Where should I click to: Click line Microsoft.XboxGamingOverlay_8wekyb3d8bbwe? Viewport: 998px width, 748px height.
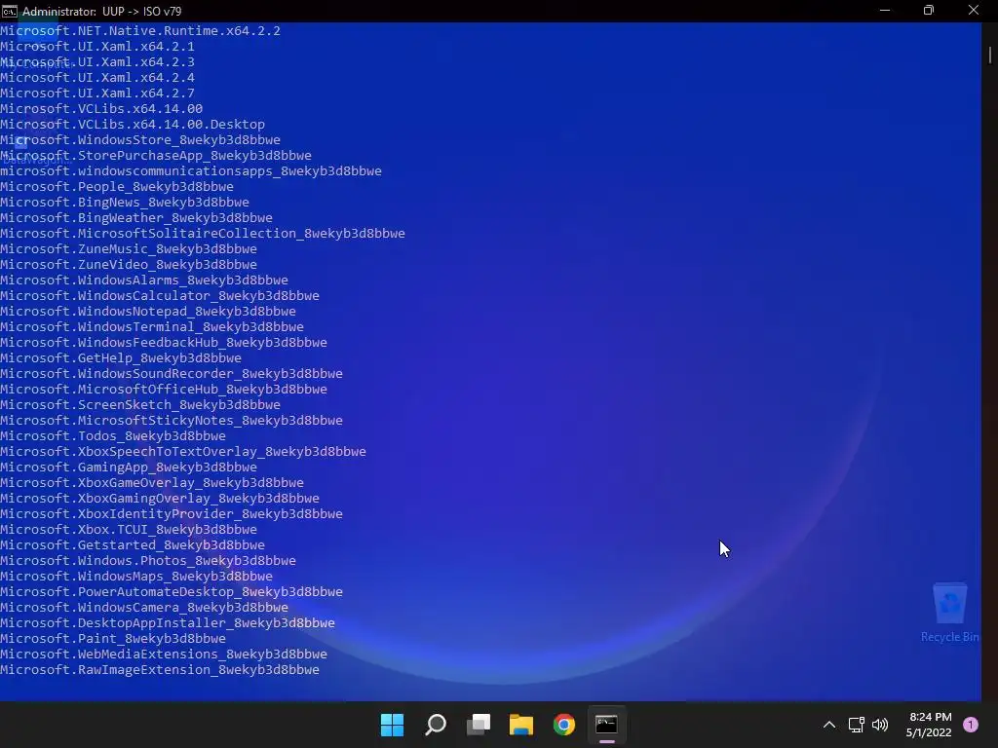click(160, 498)
